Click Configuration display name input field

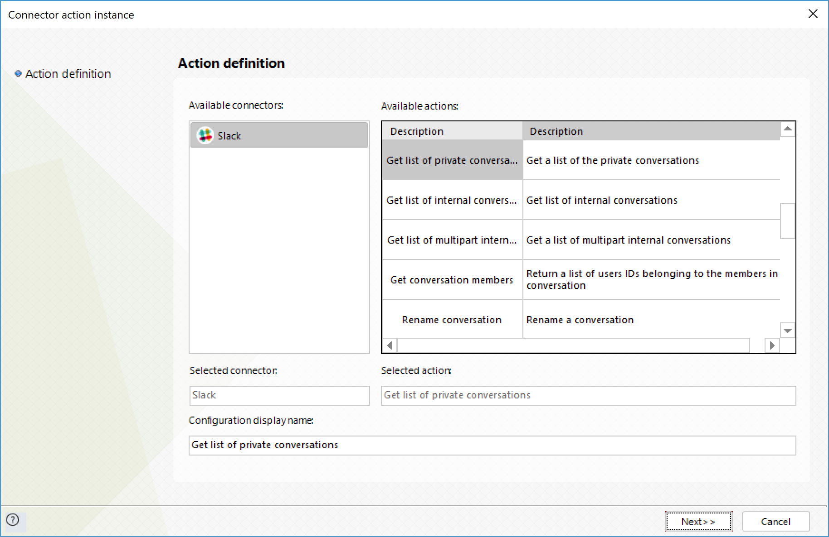click(x=492, y=445)
